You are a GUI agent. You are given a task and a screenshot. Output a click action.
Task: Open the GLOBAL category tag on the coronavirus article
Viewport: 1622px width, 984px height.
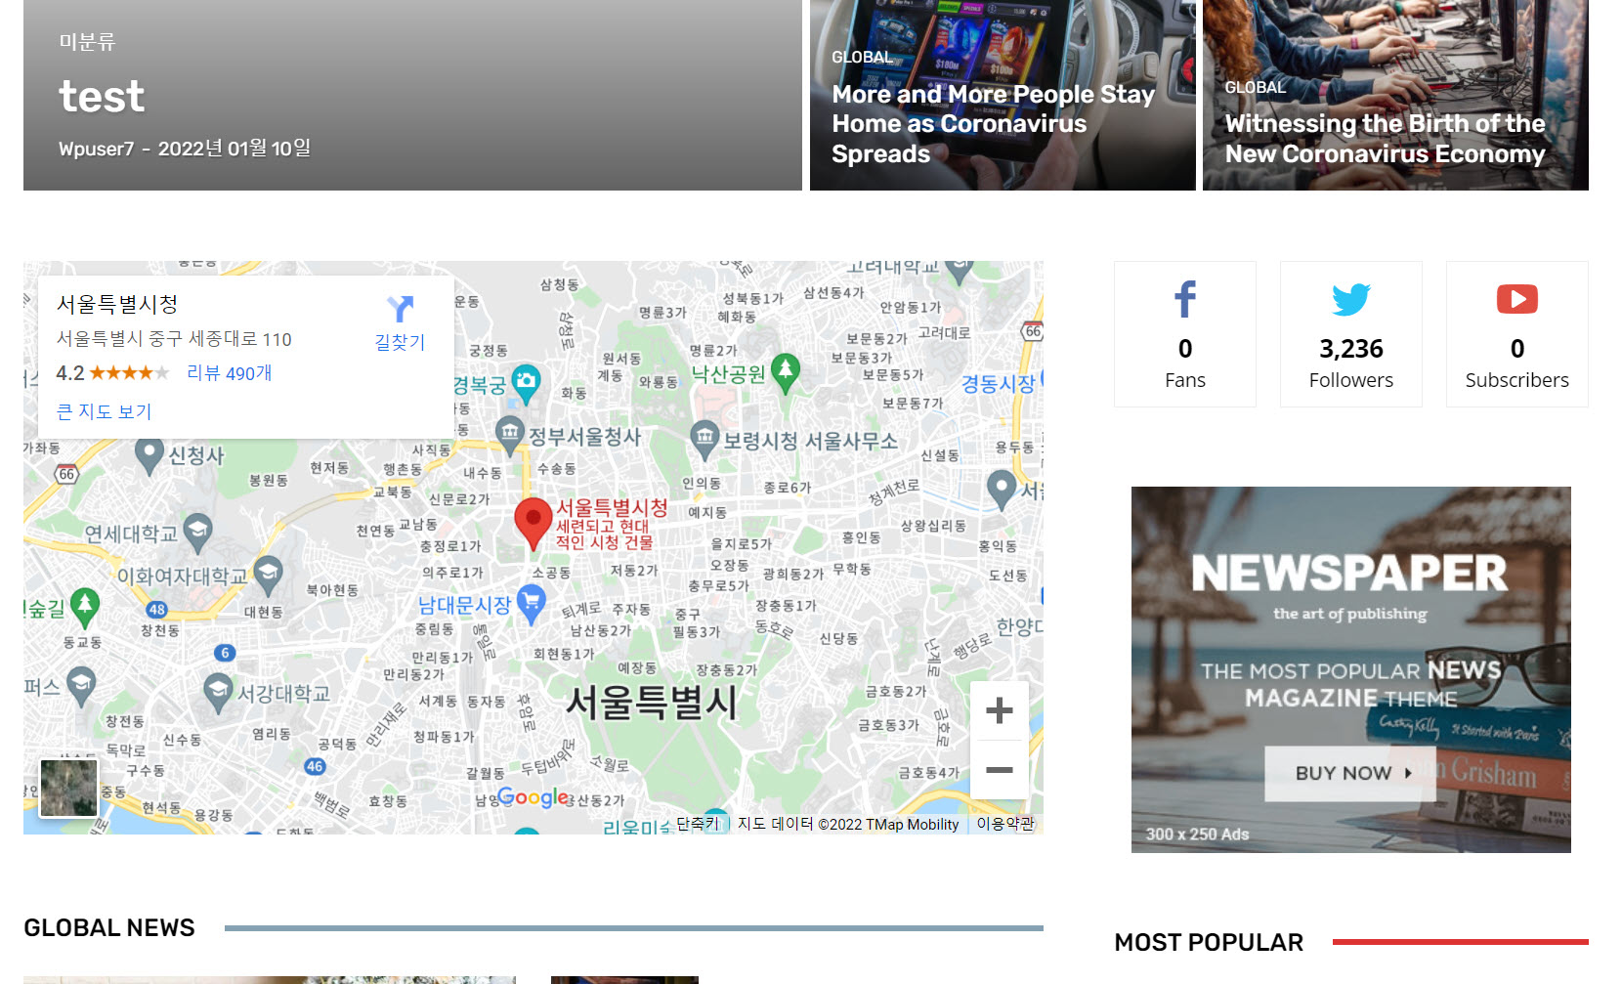point(863,58)
